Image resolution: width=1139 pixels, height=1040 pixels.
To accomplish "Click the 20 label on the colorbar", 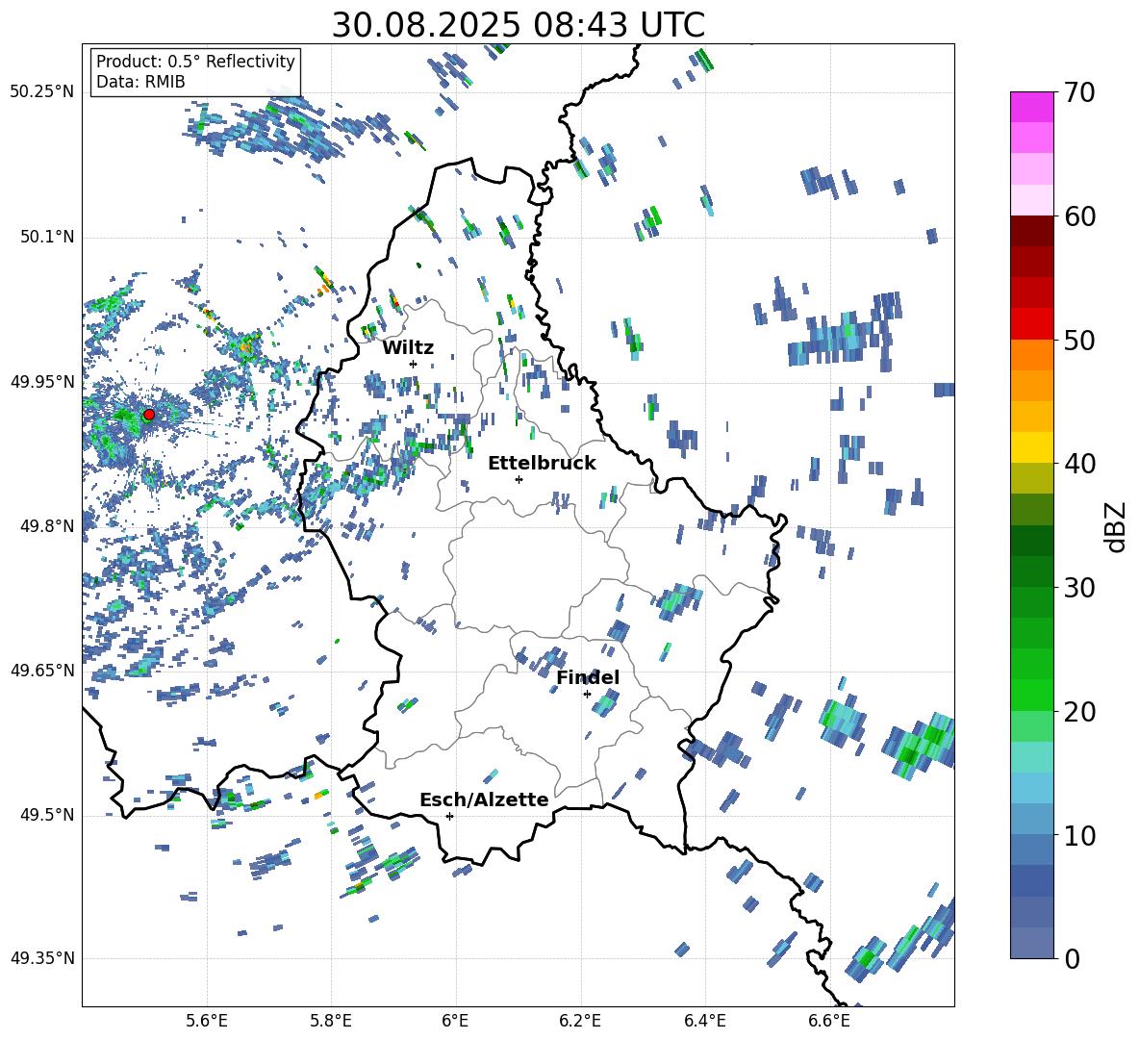I will click(x=1078, y=712).
